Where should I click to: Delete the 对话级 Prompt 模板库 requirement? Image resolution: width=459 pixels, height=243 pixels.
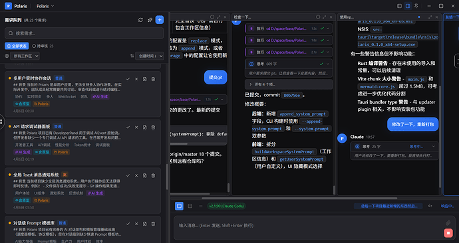(x=153, y=224)
